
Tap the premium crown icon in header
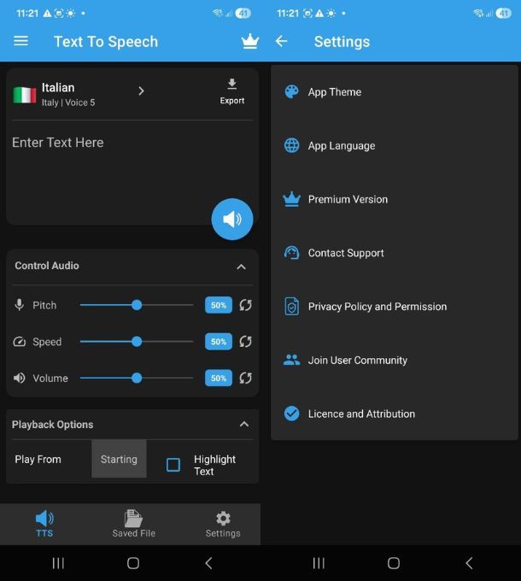(250, 41)
